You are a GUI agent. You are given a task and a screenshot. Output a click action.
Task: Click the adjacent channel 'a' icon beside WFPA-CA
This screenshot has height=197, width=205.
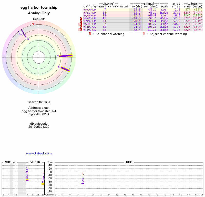(79, 30)
